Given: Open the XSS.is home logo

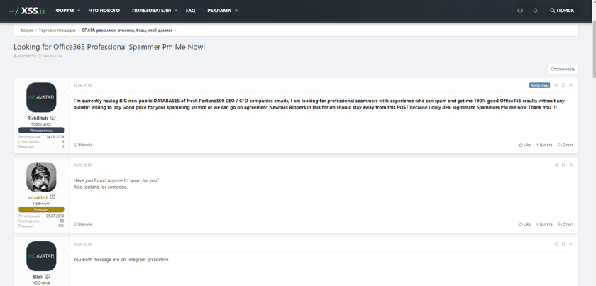Looking at the screenshot, I should (x=27, y=11).
